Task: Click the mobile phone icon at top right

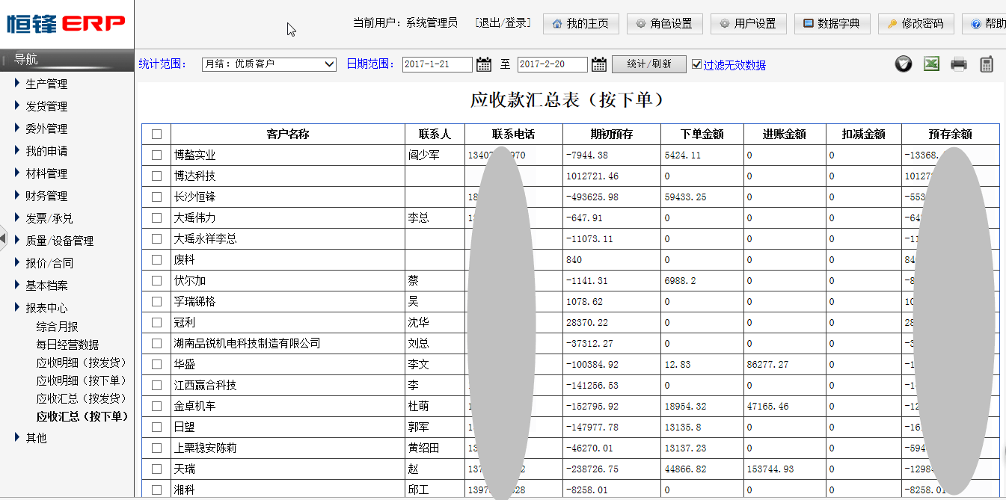Action: pos(987,64)
